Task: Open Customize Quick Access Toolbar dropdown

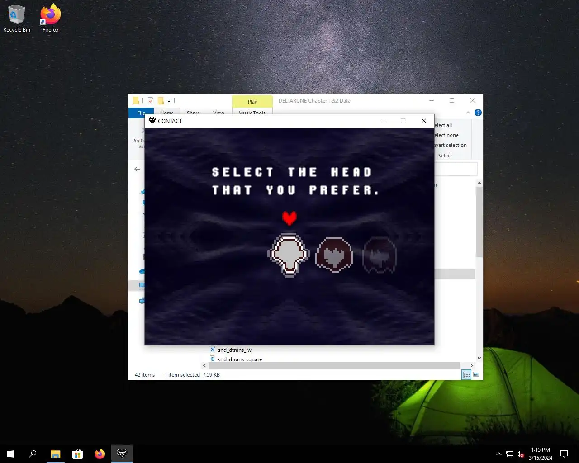Action: pos(169,101)
